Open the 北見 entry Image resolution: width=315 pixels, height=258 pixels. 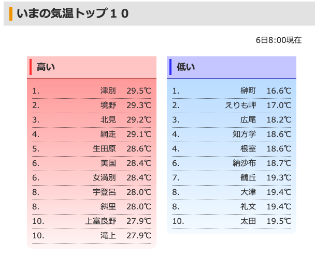click(x=108, y=120)
